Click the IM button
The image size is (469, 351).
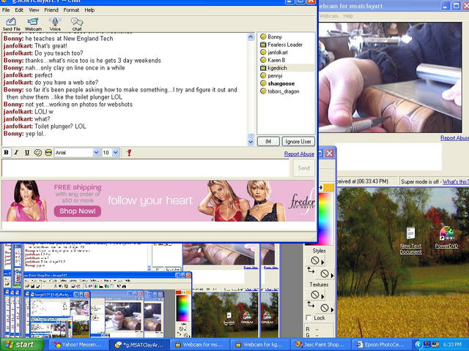tap(268, 141)
